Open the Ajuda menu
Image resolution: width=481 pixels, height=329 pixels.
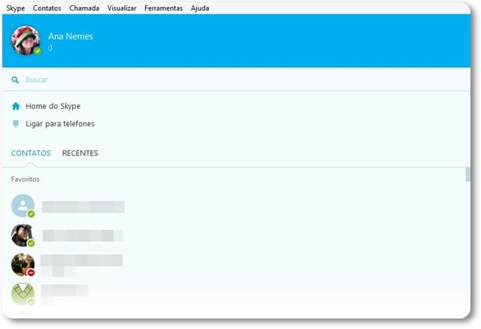pos(200,8)
